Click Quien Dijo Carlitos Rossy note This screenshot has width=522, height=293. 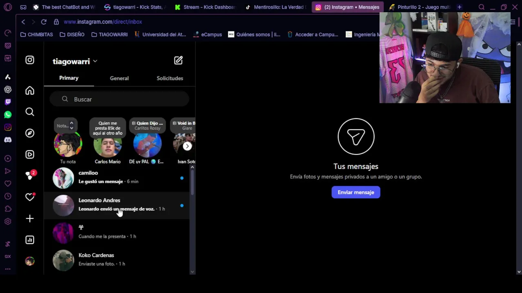(147, 125)
